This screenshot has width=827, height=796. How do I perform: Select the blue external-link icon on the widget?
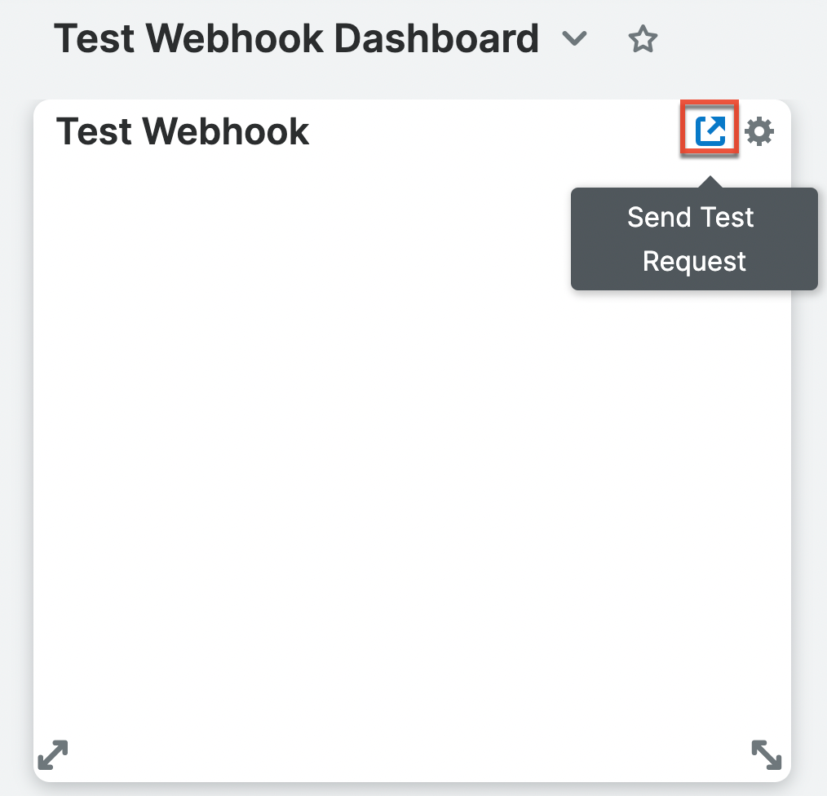coord(709,129)
